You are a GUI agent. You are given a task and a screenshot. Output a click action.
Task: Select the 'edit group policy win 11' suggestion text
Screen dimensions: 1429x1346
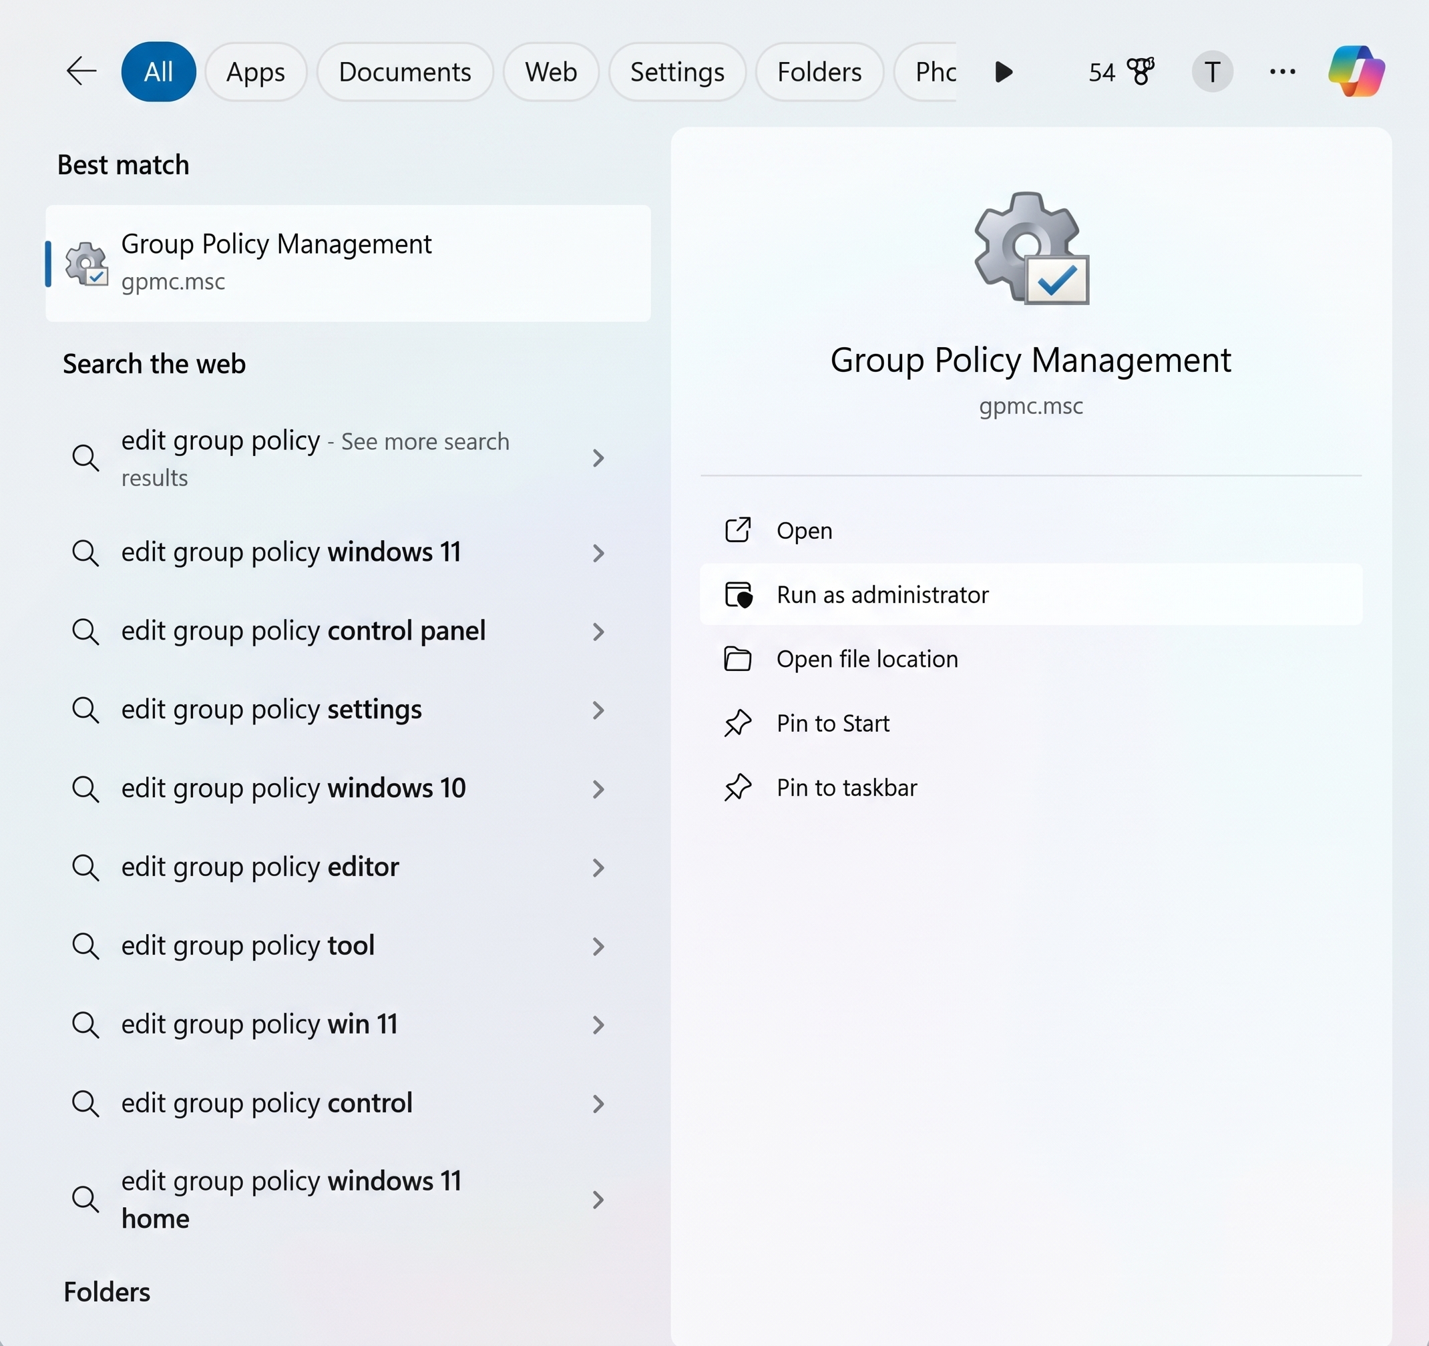(260, 1025)
